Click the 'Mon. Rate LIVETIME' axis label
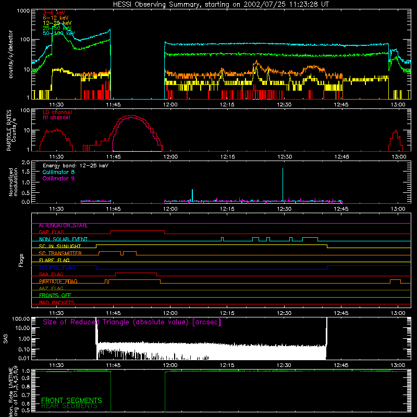This screenshot has width=417, height=417. tap(11, 391)
